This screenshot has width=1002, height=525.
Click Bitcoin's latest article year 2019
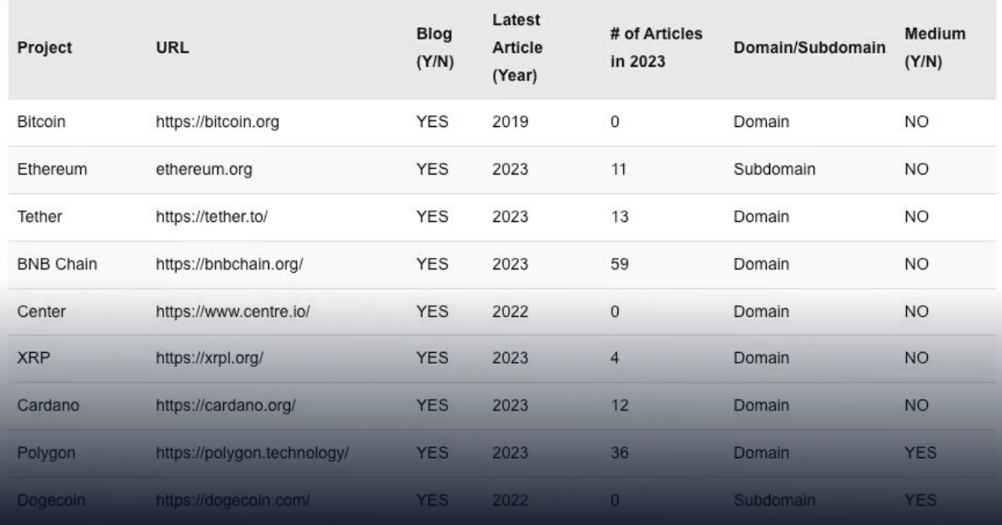click(510, 122)
